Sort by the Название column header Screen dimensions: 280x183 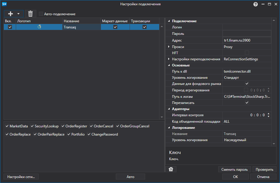pyautogui.click(x=81, y=21)
